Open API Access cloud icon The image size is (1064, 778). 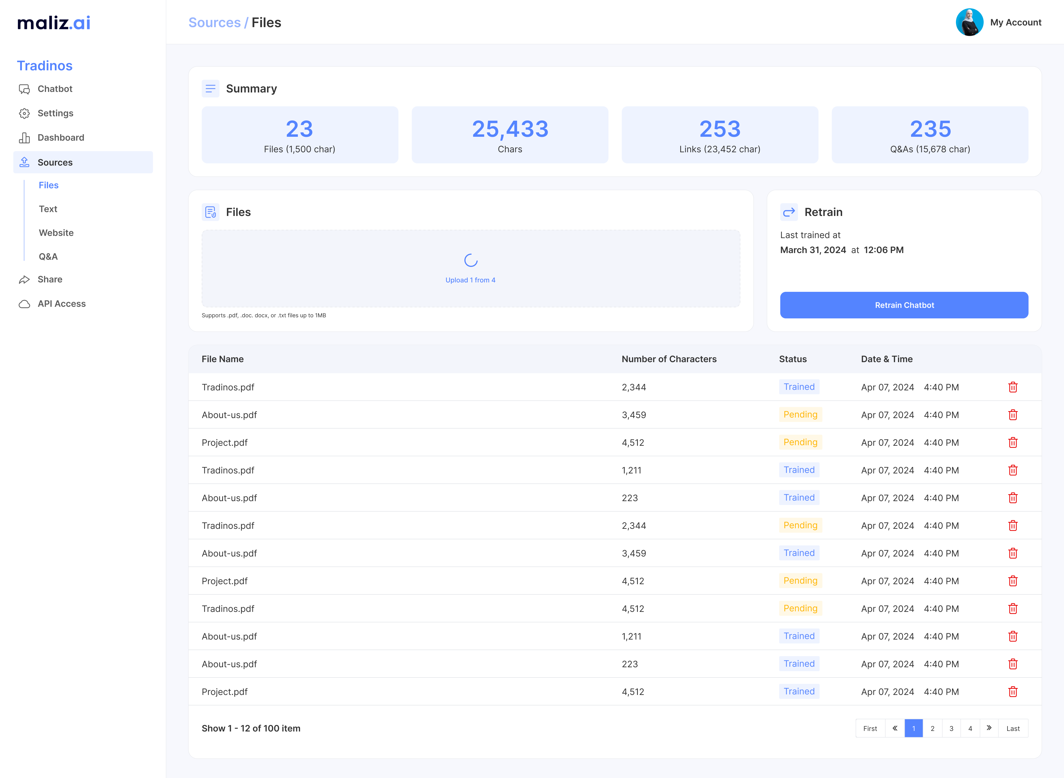24,304
